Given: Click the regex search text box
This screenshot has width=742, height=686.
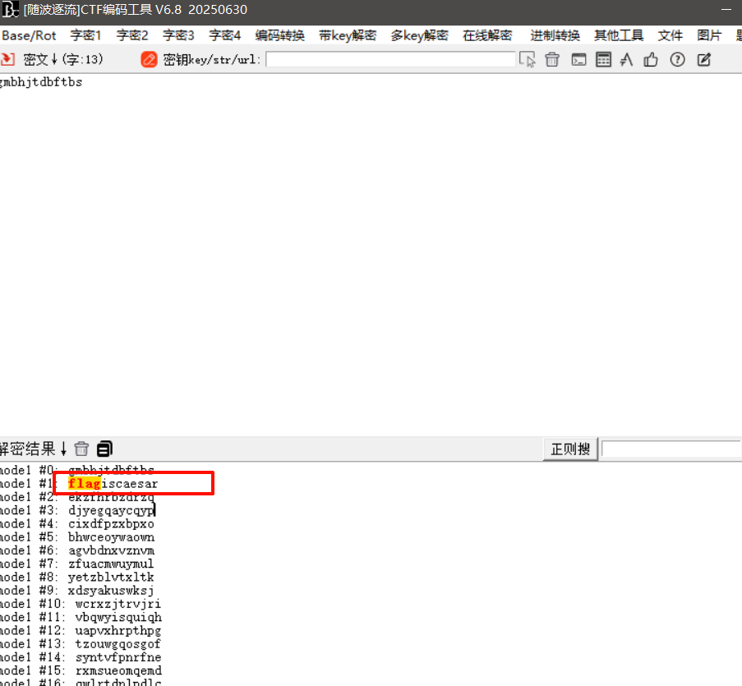Looking at the screenshot, I should point(671,449).
